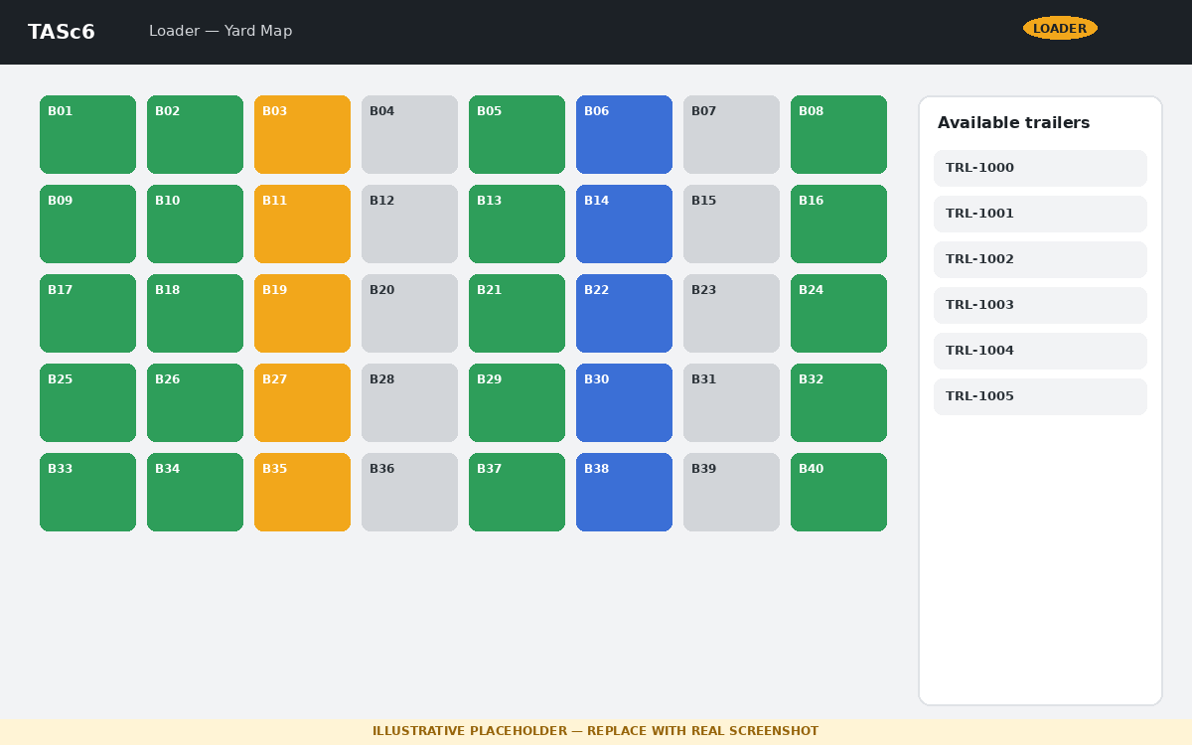Choose trailer TRL-1002
The width and height of the screenshot is (1192, 745).
[x=1040, y=260]
